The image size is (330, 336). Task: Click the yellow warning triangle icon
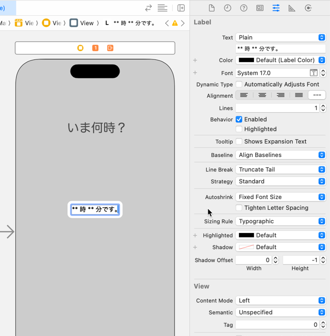pos(175,23)
